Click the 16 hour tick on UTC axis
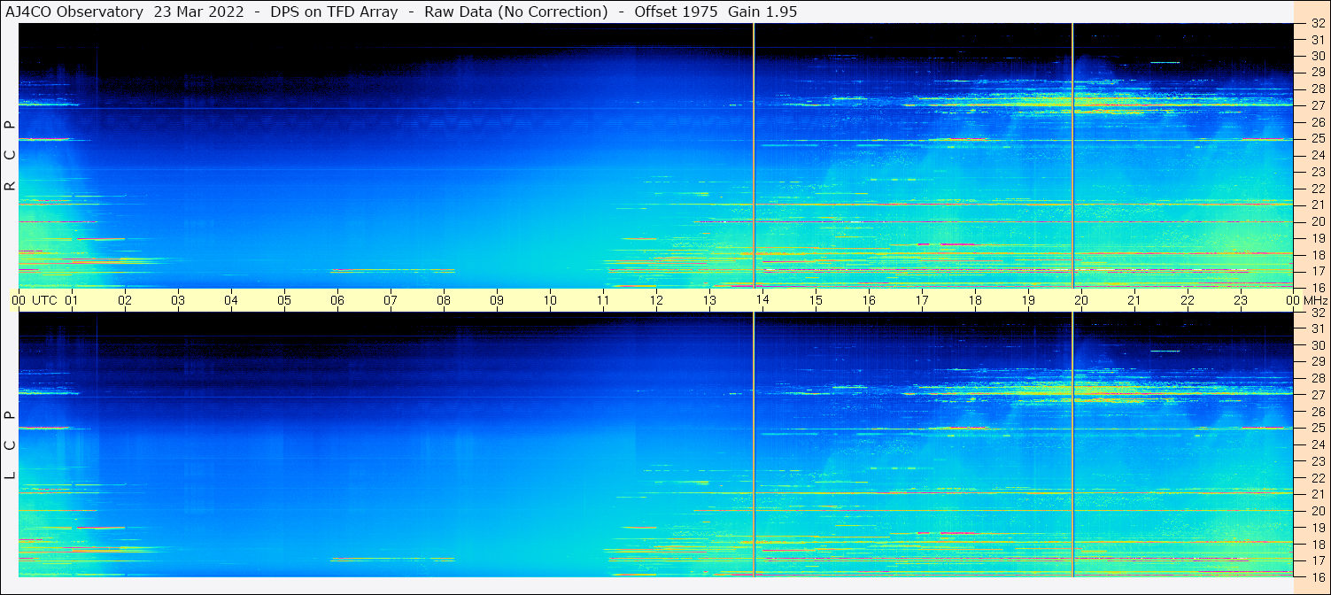Screen dimensions: 1331x595 [x=869, y=300]
